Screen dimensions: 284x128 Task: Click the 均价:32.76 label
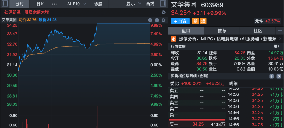28,20
